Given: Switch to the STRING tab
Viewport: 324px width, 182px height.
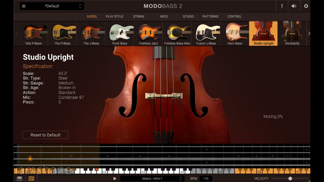Looking at the screenshot, I should 139,16.
